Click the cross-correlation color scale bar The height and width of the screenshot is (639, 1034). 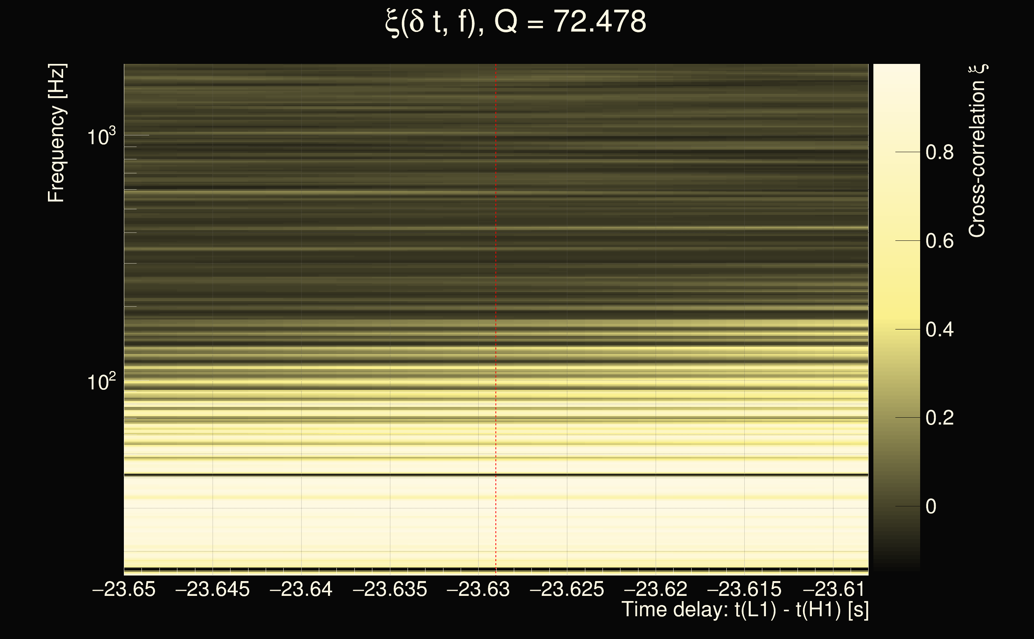896,317
